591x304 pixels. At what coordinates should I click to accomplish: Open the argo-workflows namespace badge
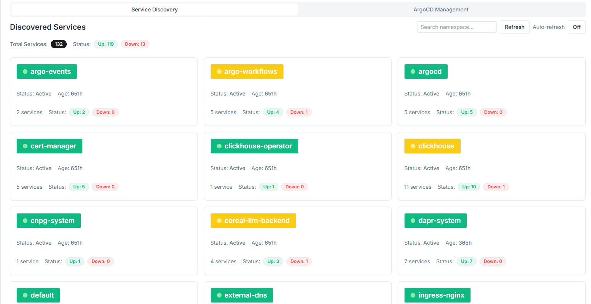(247, 72)
